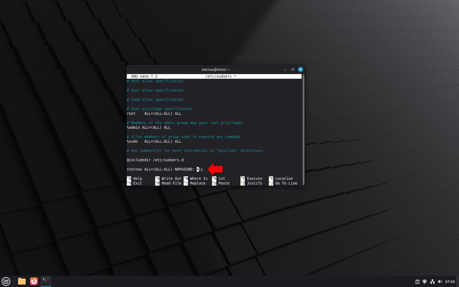Click the 'Execute' shortcut label
459x287 pixels.
pyautogui.click(x=254, y=178)
